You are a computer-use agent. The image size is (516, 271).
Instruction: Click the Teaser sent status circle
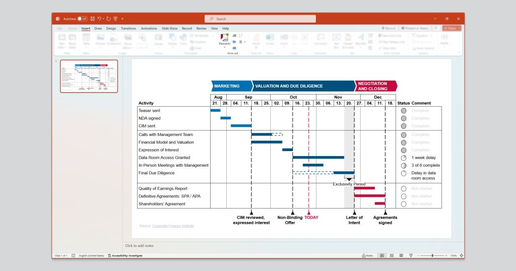tap(403, 110)
